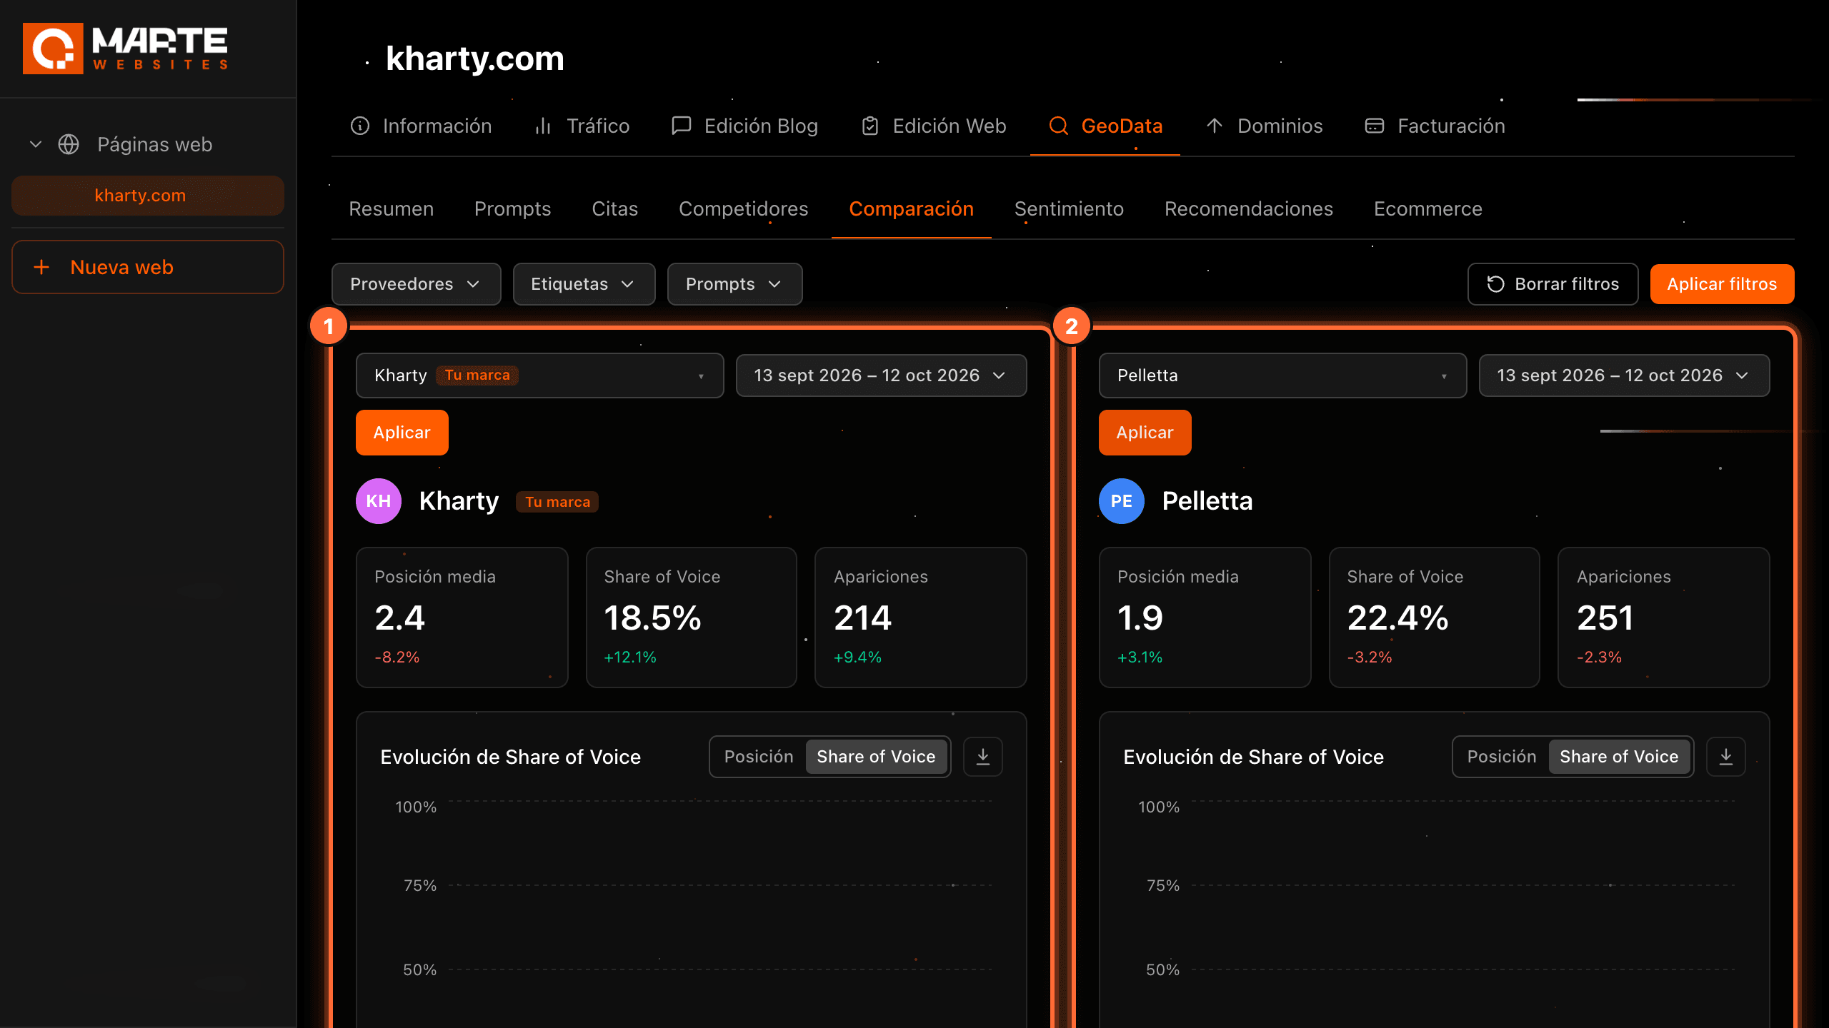Click Kharty's Apariciones value 214
This screenshot has width=1829, height=1028.
[862, 618]
